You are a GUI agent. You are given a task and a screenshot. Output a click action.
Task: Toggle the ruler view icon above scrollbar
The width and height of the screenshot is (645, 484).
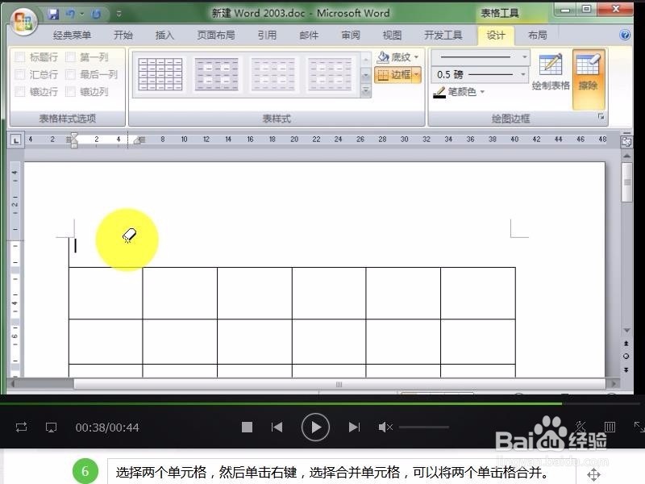pos(626,140)
